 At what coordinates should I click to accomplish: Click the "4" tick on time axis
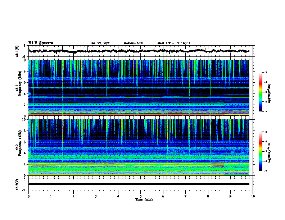118,196
